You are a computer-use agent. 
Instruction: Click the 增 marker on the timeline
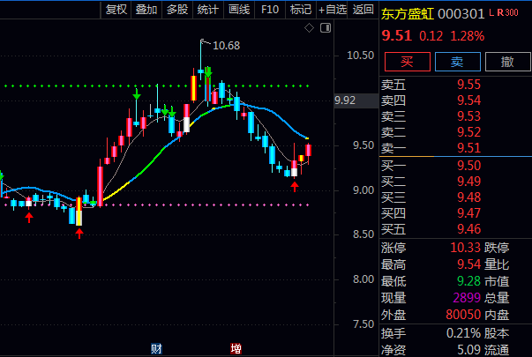pos(236,348)
